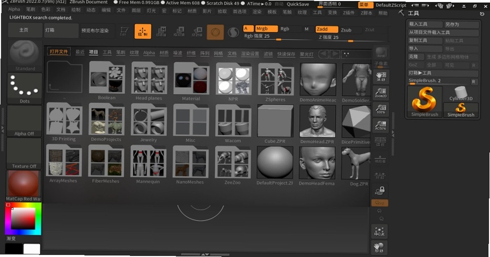Viewport: 490px width, 257px height.
Task: Pick a color in the color picker square
Action: pos(23,219)
